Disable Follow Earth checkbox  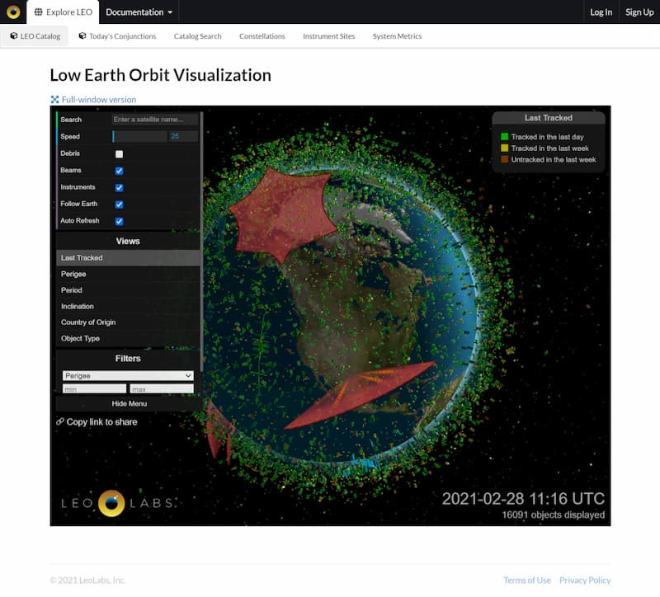click(x=119, y=204)
